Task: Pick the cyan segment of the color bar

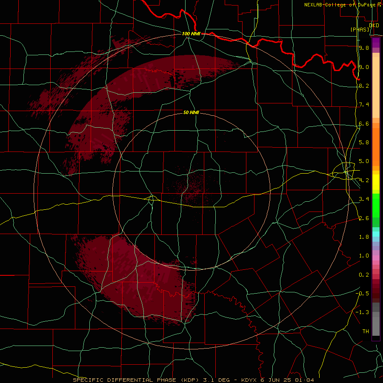Action: pos(376,234)
